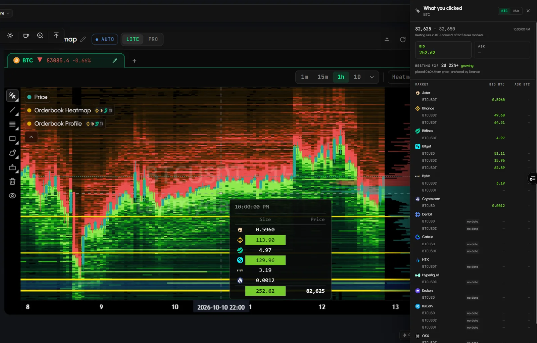Screen dimensions: 537x343
Task: Switch panel units to USD
Action: [516, 11]
